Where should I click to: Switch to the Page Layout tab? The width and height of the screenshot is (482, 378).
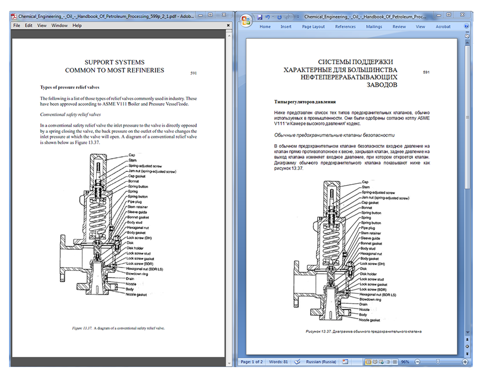pyautogui.click(x=313, y=27)
